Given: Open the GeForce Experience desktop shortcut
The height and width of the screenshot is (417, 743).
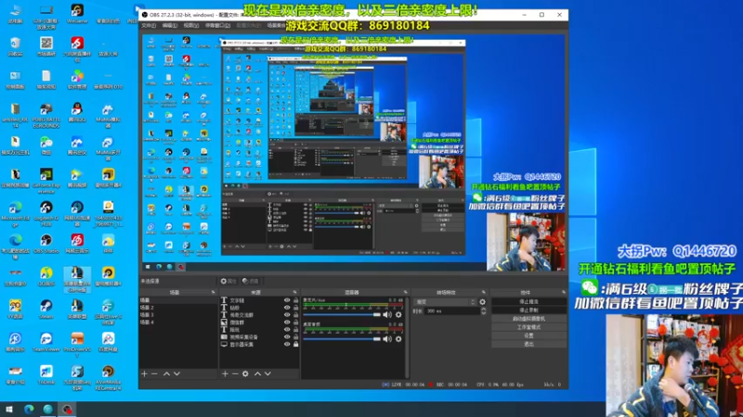Looking at the screenshot, I should [x=46, y=181].
